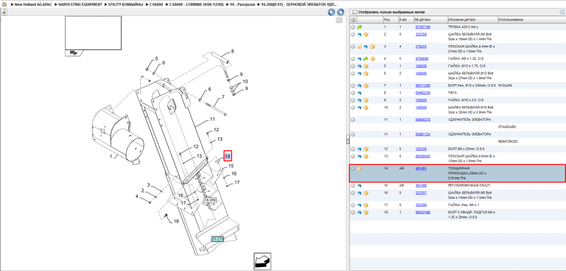
Task: Click the panel icon at parts list top-right
Action: (x=561, y=12)
